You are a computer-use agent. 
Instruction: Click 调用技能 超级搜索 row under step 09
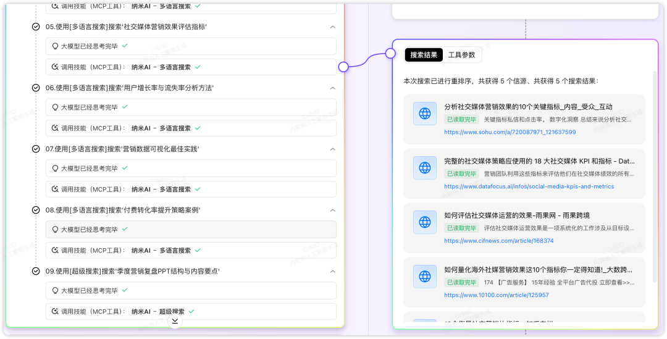pos(191,311)
